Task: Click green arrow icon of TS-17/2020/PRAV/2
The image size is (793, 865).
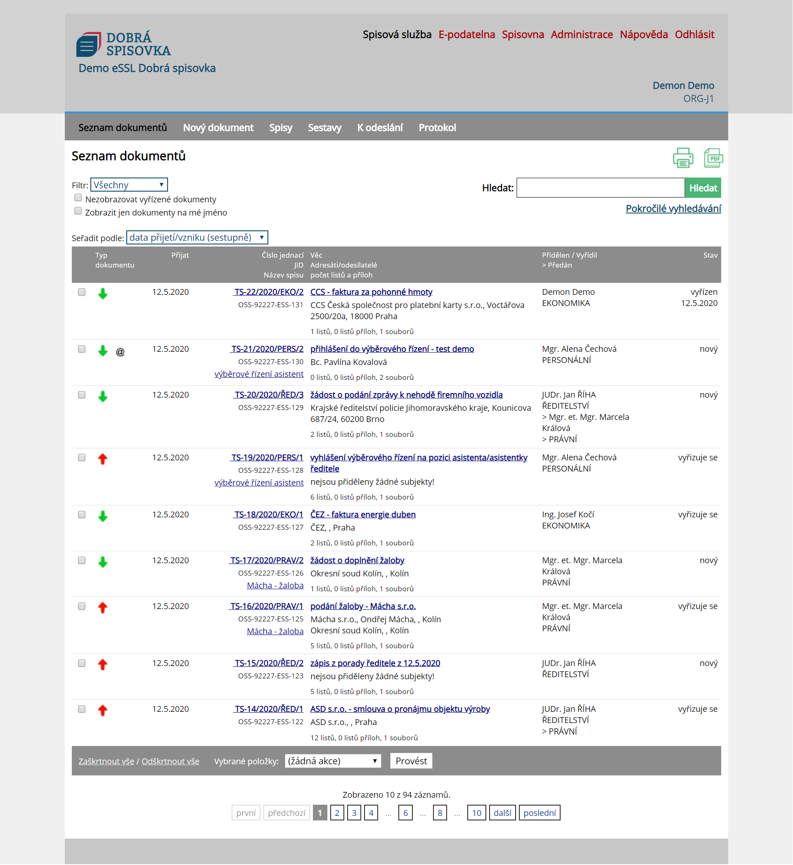Action: click(102, 562)
